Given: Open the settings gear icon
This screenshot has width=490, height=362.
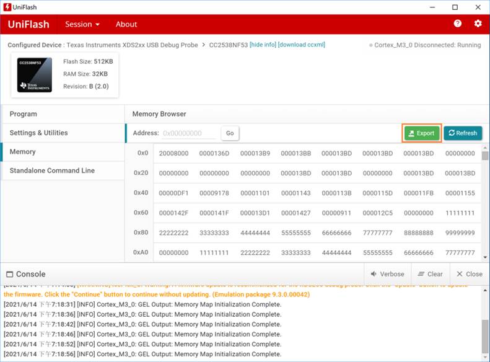Looking at the screenshot, I should tap(478, 24).
